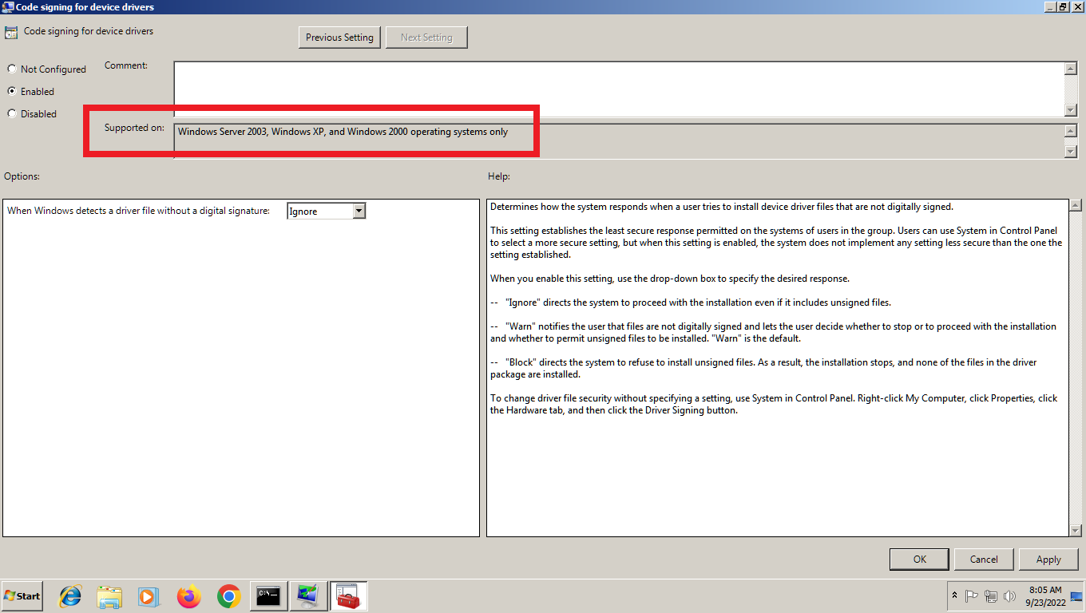The width and height of the screenshot is (1086, 613).
Task: Open Internet Explorer from the taskbar
Action: 70,596
